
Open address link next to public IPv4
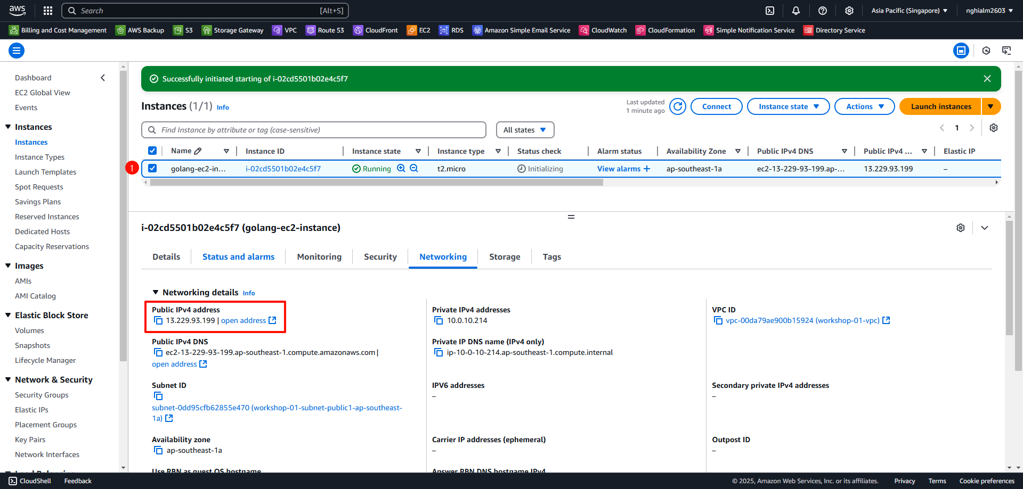point(248,320)
